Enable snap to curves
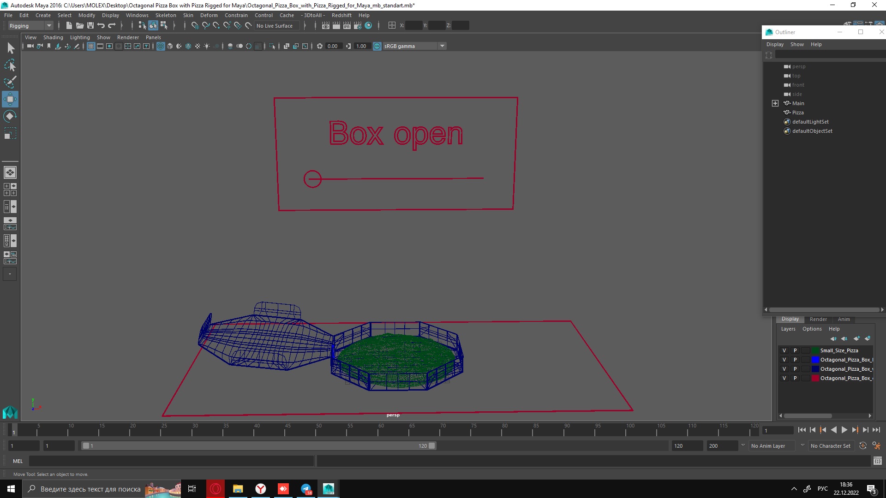This screenshot has width=886, height=498. (206, 26)
